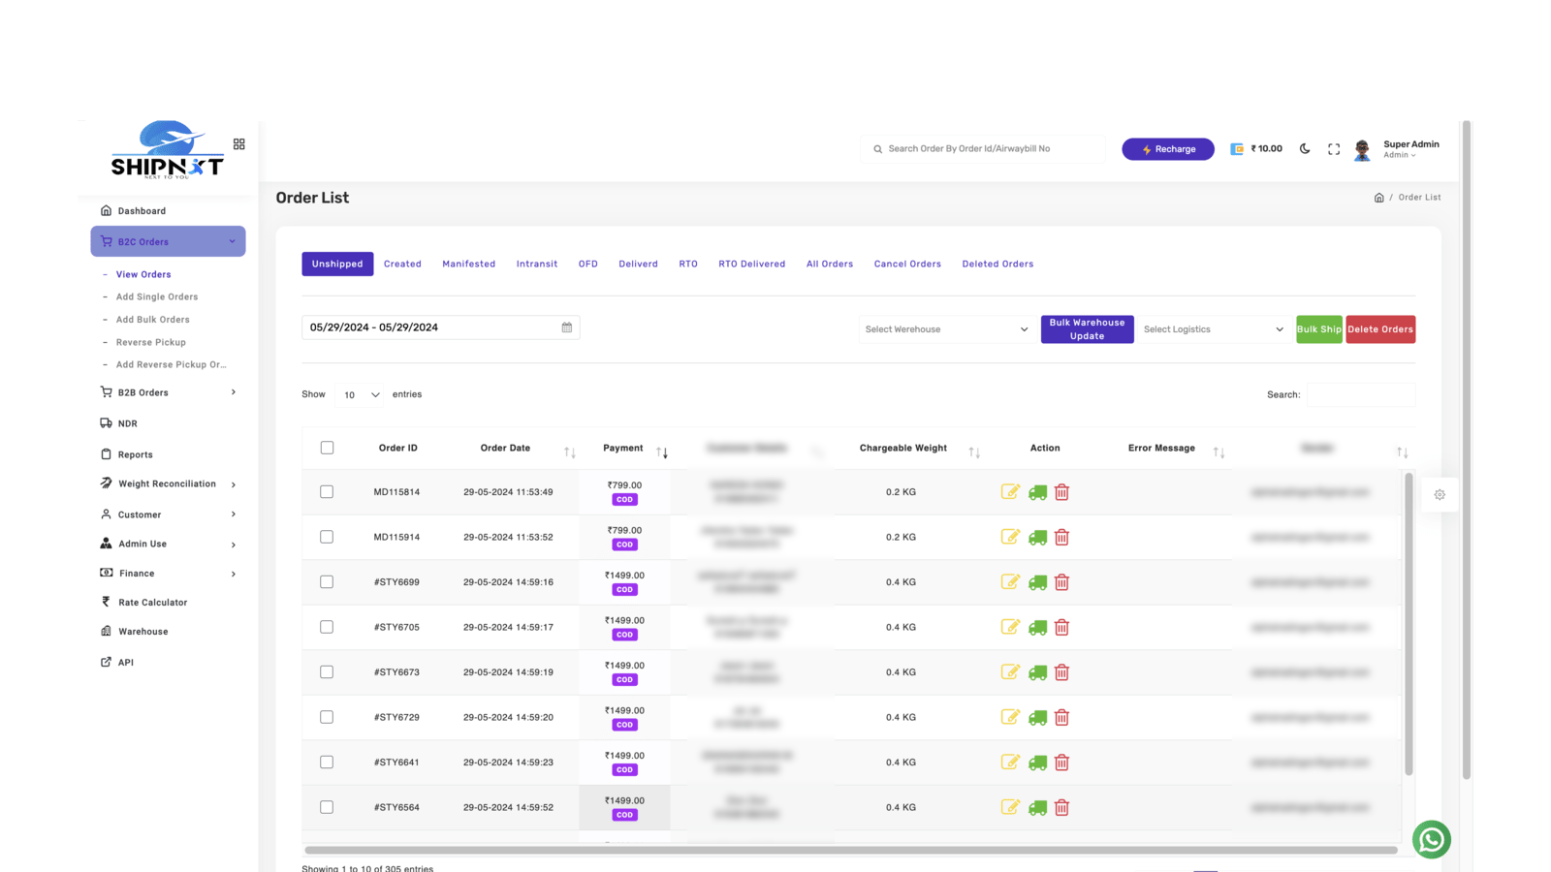Click the delete trash icon for order #STY6705
Viewport: 1551px width, 872px height.
1061,628
